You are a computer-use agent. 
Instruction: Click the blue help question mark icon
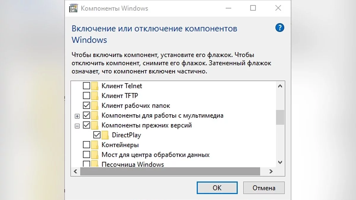280,28
